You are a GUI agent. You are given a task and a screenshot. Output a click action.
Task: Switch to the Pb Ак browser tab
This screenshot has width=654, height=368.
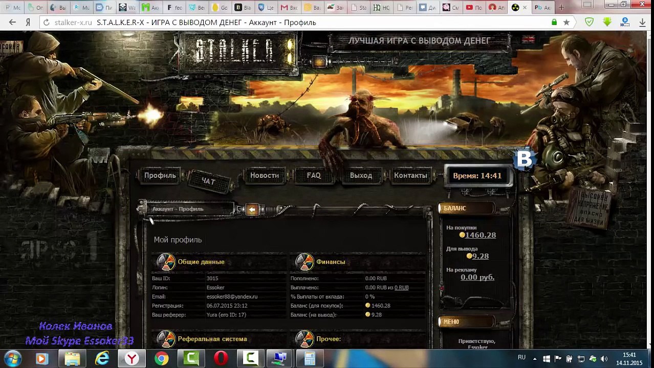click(542, 7)
